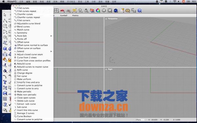
Task: Toggle the Gumball tab
Action: 64,15
